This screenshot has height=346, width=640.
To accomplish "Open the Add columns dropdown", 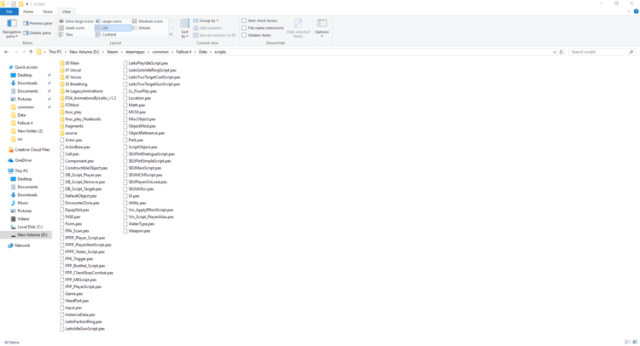I will click(209, 28).
